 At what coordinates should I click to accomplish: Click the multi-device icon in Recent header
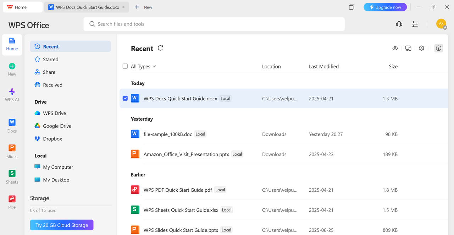pyautogui.click(x=408, y=48)
